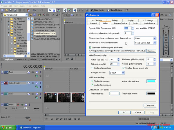
Task: Click the New project toolbar icon
Action: 2,10
